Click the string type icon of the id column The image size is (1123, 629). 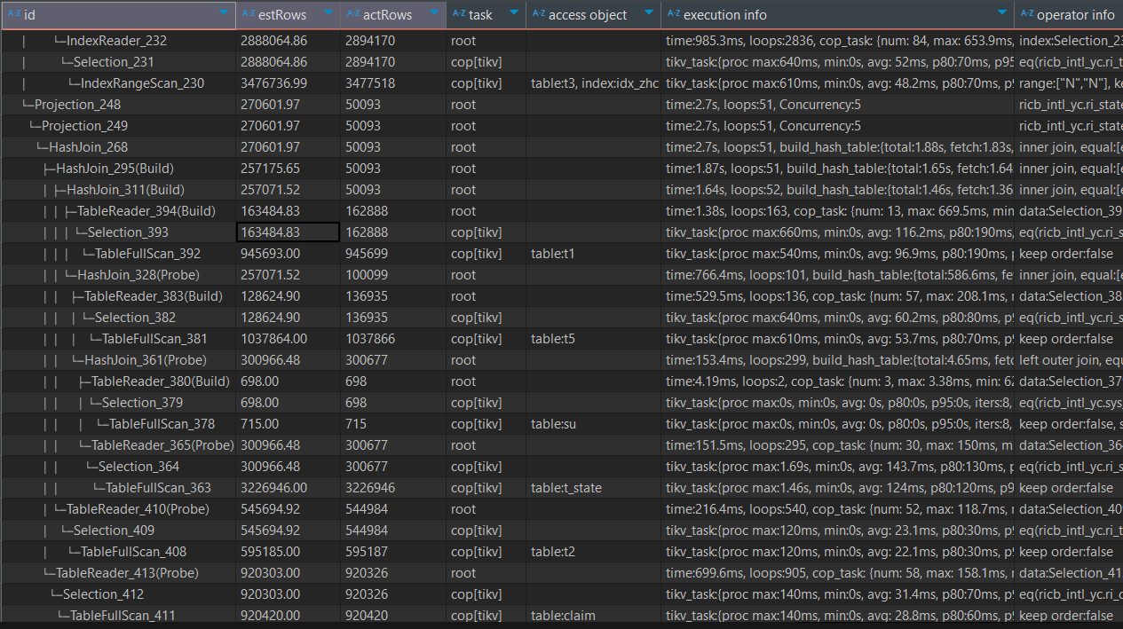pyautogui.click(x=13, y=14)
